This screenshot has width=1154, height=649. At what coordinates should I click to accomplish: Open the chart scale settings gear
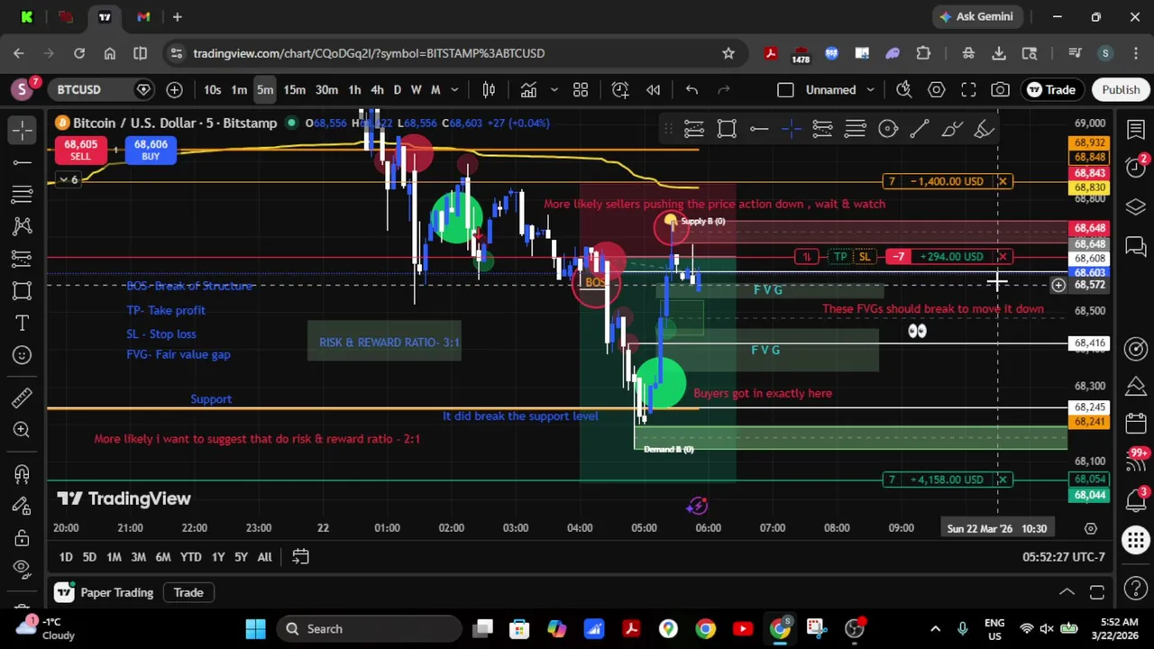(1090, 528)
